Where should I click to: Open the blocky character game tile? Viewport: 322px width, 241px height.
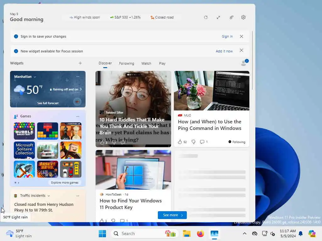[x=71, y=150]
